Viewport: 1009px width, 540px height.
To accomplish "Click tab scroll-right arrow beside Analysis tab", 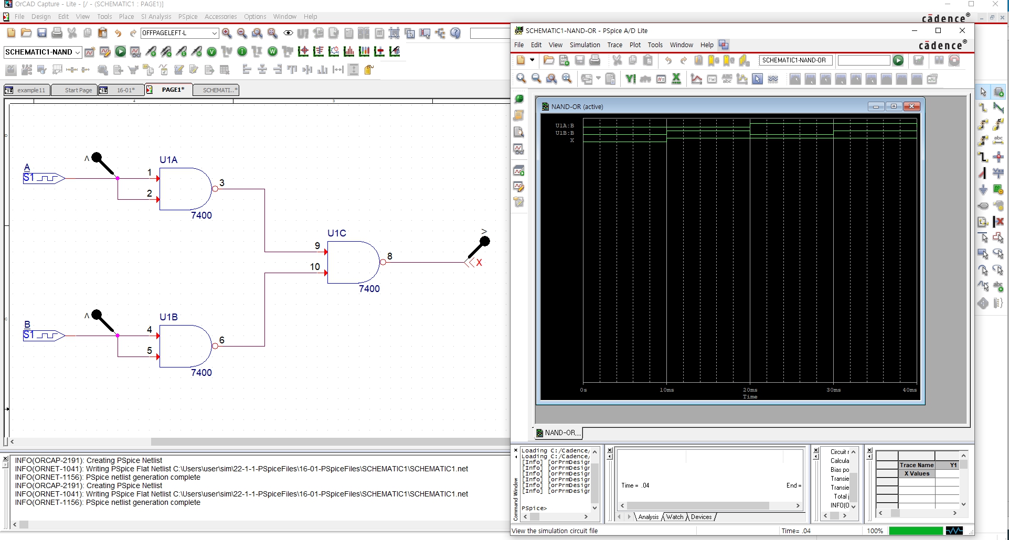I will pyautogui.click(x=629, y=516).
